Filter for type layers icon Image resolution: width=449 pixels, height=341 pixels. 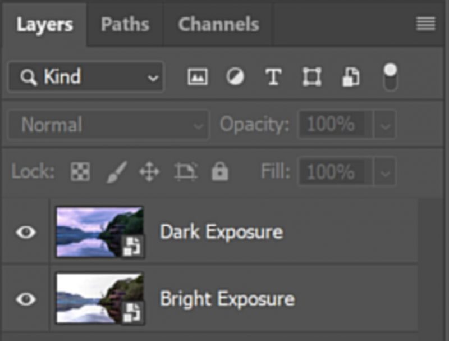point(273,77)
